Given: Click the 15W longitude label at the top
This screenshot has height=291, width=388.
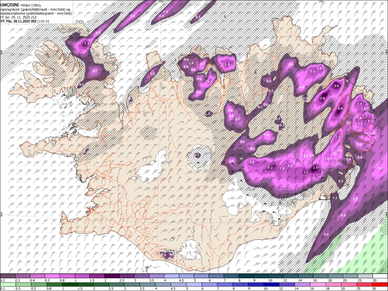Looking at the screenshot, I should pos(321,2).
